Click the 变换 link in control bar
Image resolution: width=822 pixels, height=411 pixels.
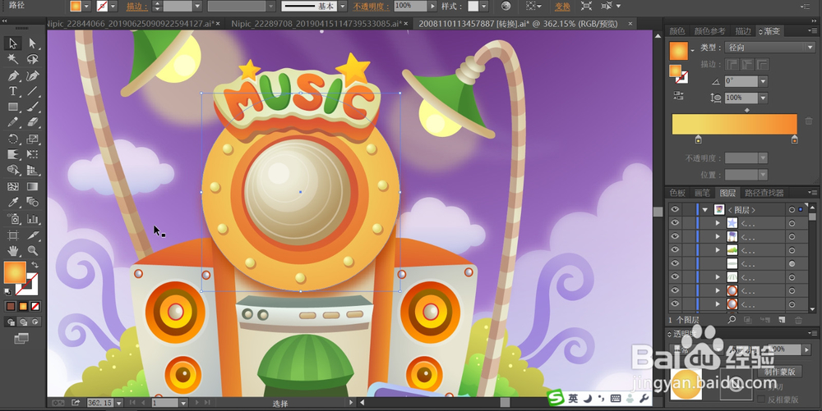(x=562, y=7)
